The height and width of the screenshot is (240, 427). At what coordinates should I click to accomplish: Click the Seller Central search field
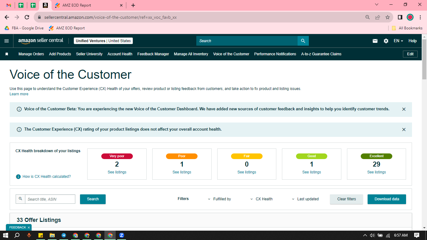[x=247, y=41]
